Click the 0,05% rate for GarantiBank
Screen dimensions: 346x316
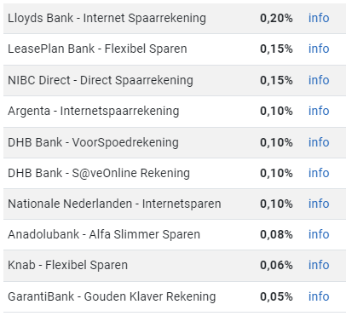click(276, 296)
